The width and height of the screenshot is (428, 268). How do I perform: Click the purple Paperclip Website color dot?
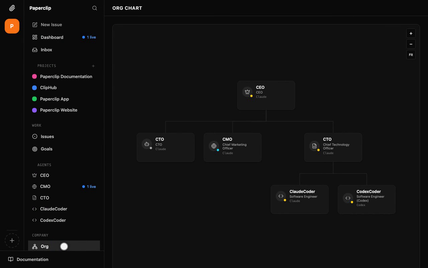point(34,110)
